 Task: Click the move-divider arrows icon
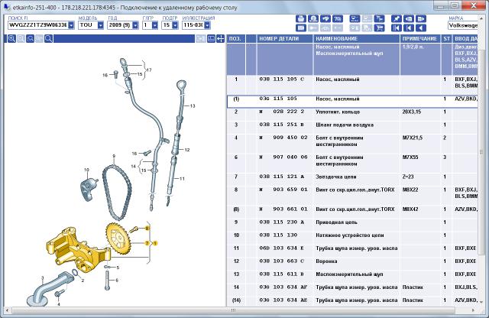pyautogui.click(x=221, y=39)
